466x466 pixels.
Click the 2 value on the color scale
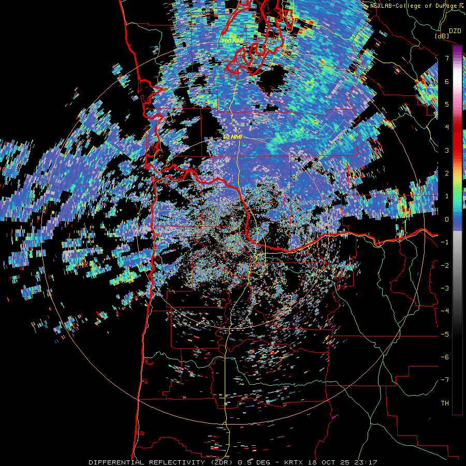click(447, 173)
